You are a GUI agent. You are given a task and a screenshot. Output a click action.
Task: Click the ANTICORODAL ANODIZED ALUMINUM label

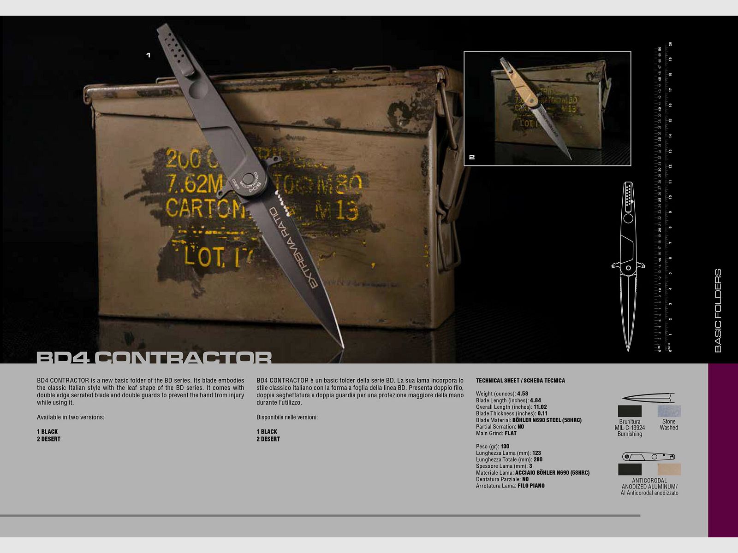click(x=649, y=487)
